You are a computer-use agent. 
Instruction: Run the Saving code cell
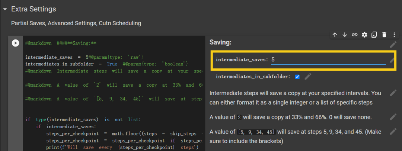point(15,43)
